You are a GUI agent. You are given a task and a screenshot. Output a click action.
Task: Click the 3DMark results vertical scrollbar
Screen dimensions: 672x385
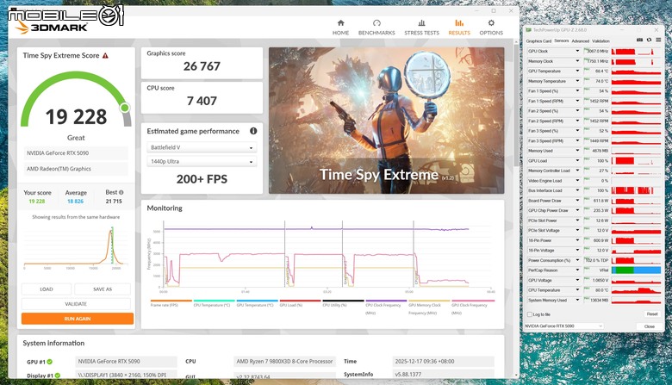tap(515, 106)
